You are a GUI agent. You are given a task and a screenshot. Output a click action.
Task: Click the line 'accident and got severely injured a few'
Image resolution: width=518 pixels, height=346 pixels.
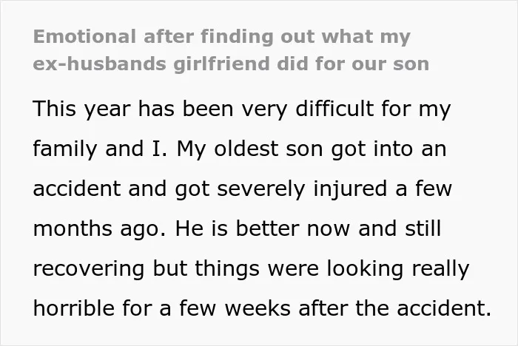pos(243,189)
